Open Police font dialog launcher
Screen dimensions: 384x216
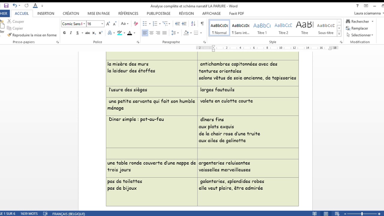point(138,42)
